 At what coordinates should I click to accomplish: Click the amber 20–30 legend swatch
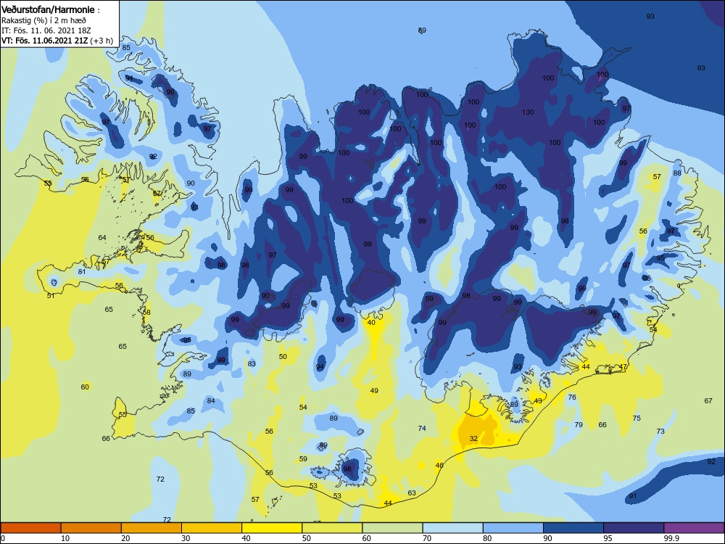coord(152,528)
